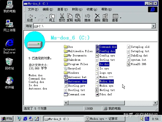Select the Io.sys file
The image size is (162, 122).
[x=102, y=68]
